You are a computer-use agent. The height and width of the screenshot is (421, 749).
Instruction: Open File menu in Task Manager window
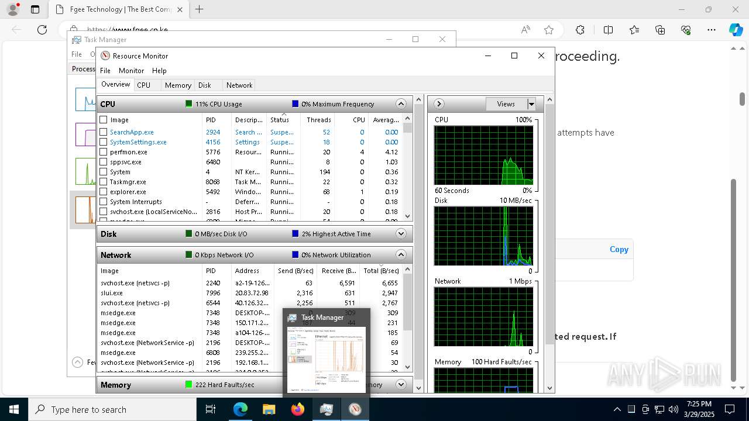(x=77, y=54)
